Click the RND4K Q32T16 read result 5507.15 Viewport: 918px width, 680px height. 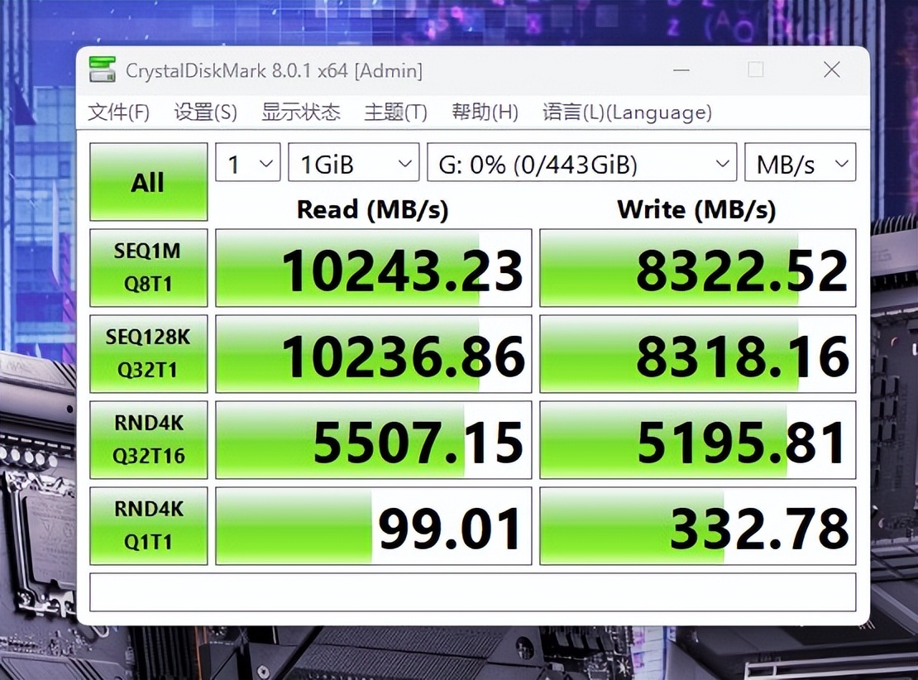click(374, 440)
